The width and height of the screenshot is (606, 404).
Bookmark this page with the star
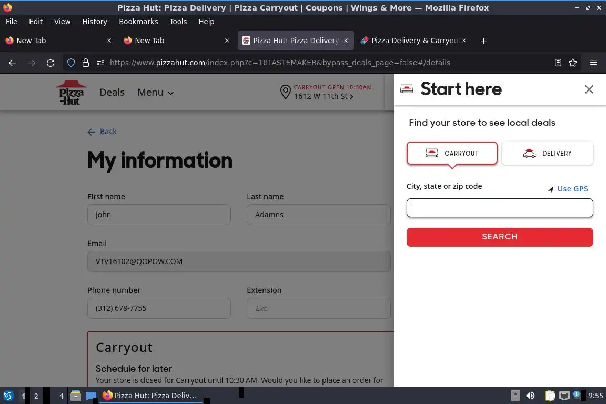[x=573, y=63]
